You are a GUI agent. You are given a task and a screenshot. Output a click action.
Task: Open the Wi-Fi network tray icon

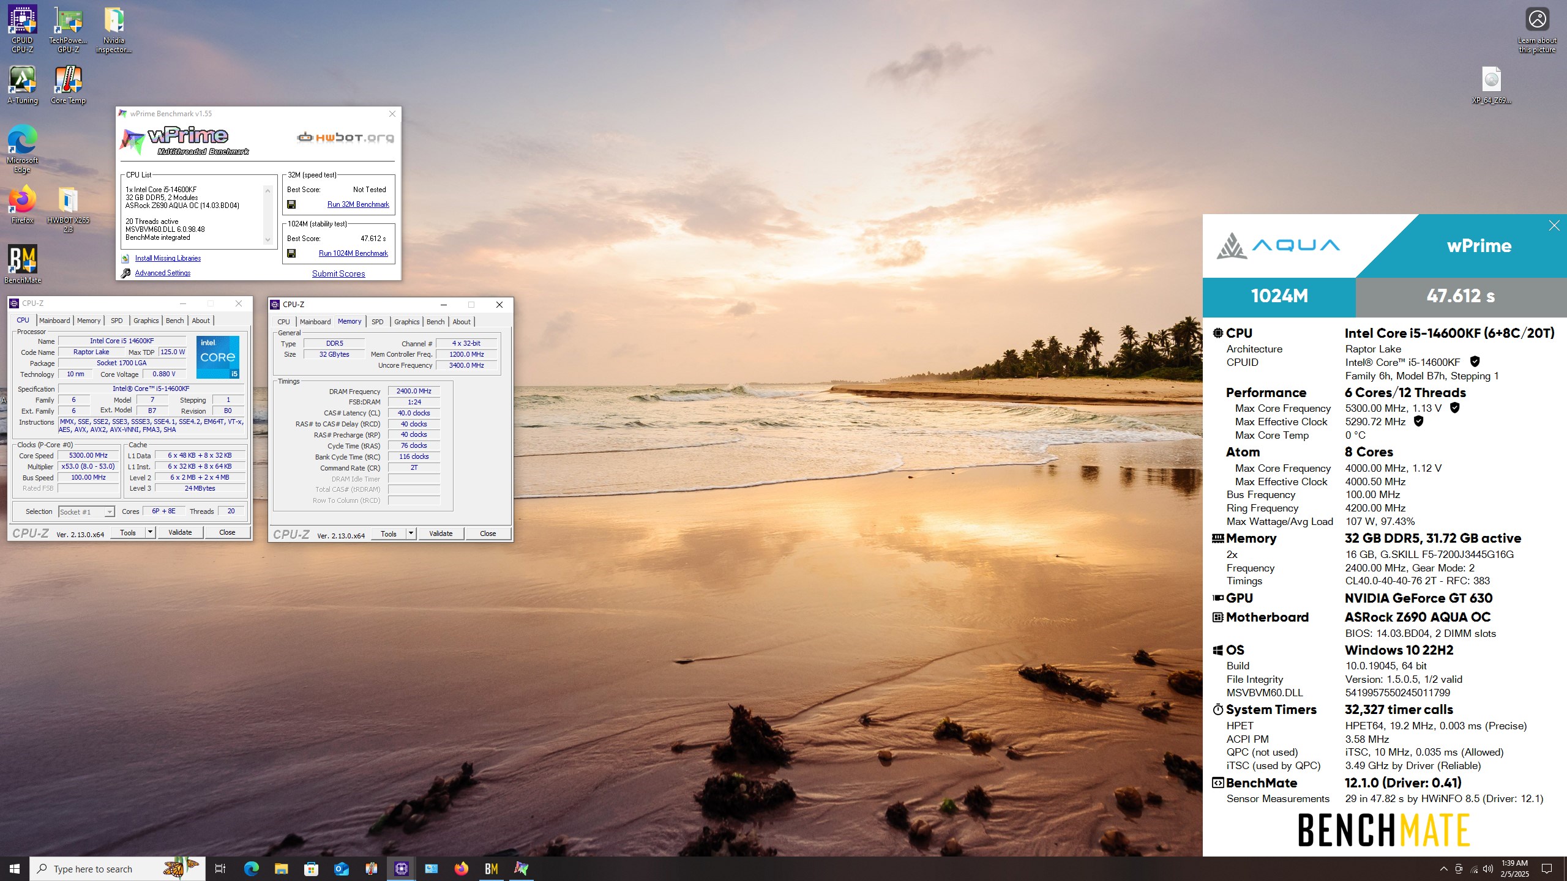1474,869
